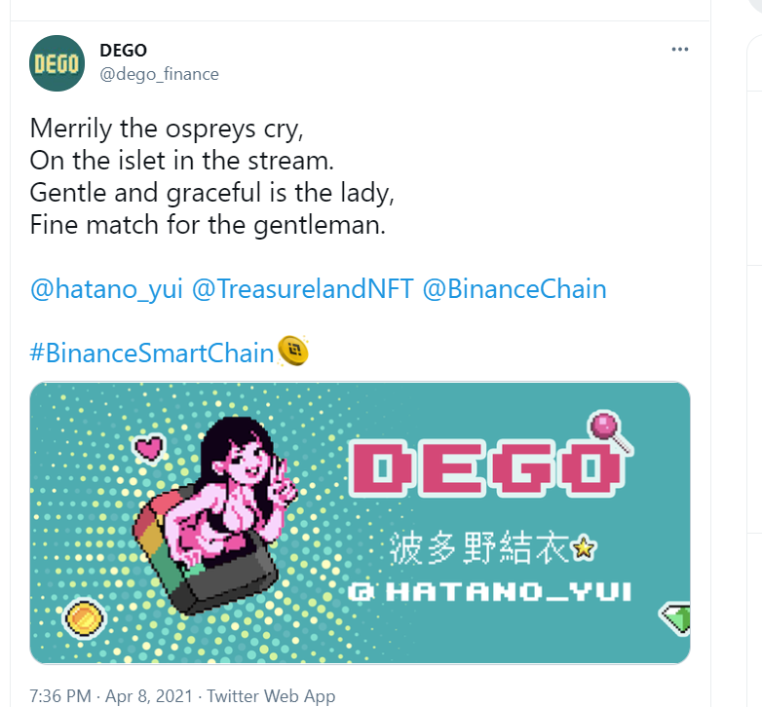Visit the @BinanceChain mention link
This screenshot has height=707, width=762.
click(514, 289)
